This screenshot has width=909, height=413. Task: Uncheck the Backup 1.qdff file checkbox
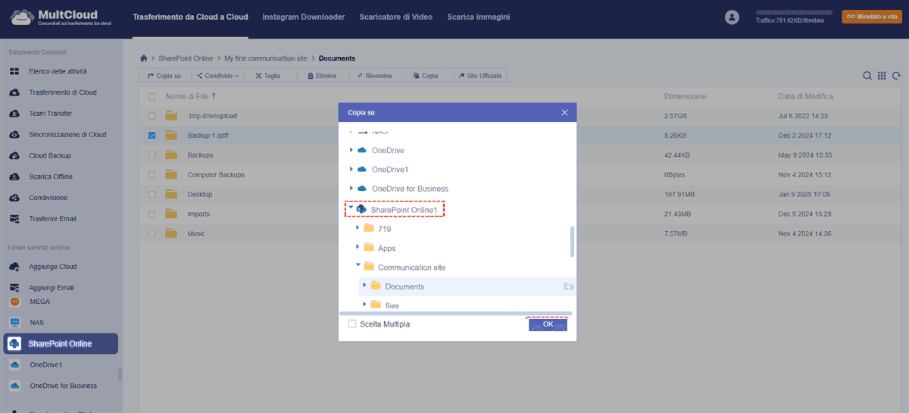click(x=152, y=136)
